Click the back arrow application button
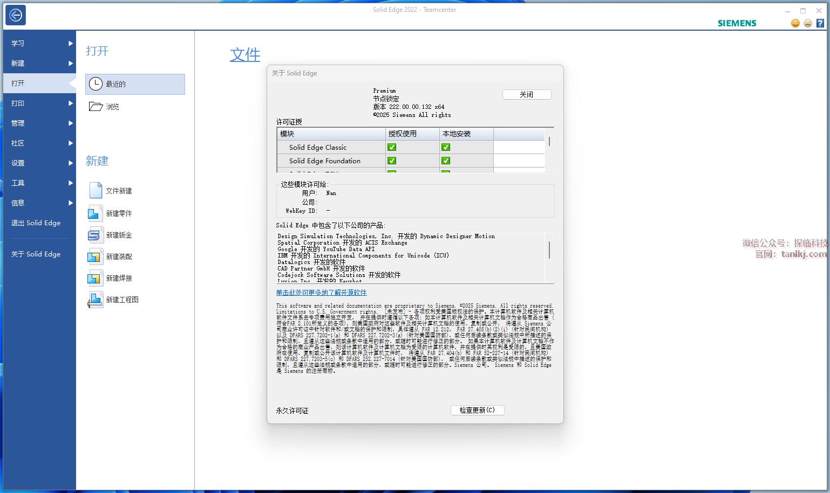Image resolution: width=830 pixels, height=493 pixels. coord(16,15)
